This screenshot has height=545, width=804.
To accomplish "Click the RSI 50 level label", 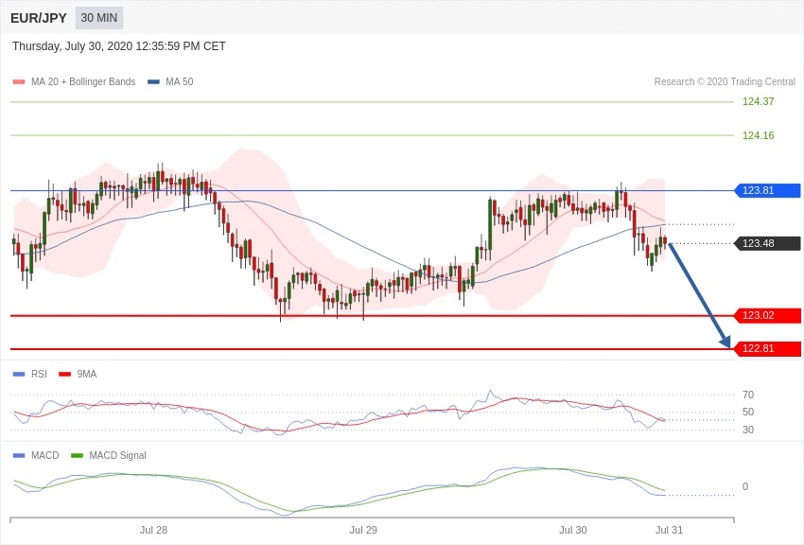I will [748, 412].
